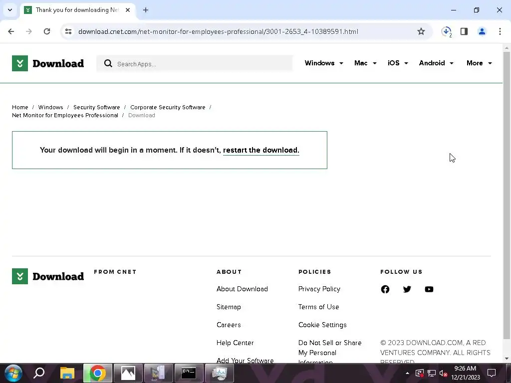Open the monitor graph taskbar icon

coord(220,373)
